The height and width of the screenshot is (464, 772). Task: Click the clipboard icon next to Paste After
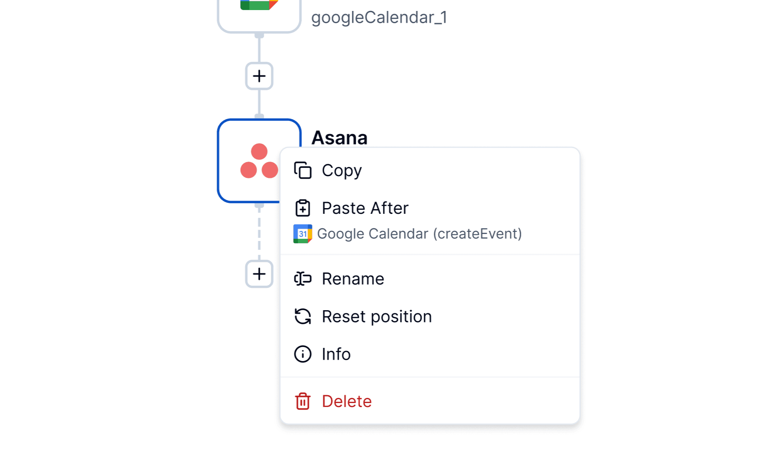tap(303, 208)
